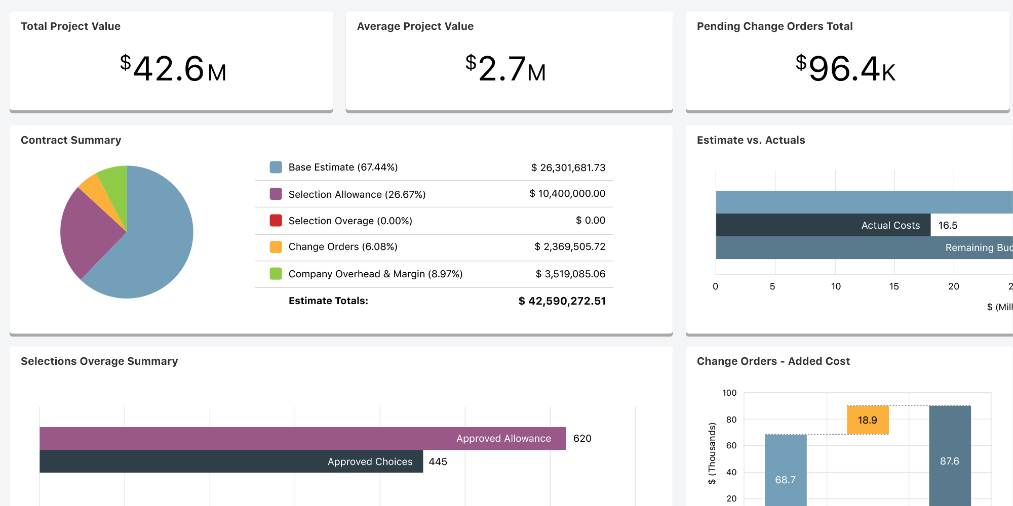Image resolution: width=1013 pixels, height=506 pixels.
Task: Open the Pending Change Orders Total card
Action: [775, 26]
